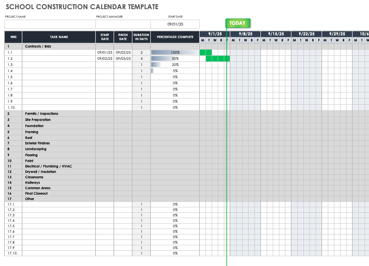Image resolution: width=369 pixels, height=266 pixels.
Task: Select the task name cell for WBS 17.1
Action: tap(59, 205)
